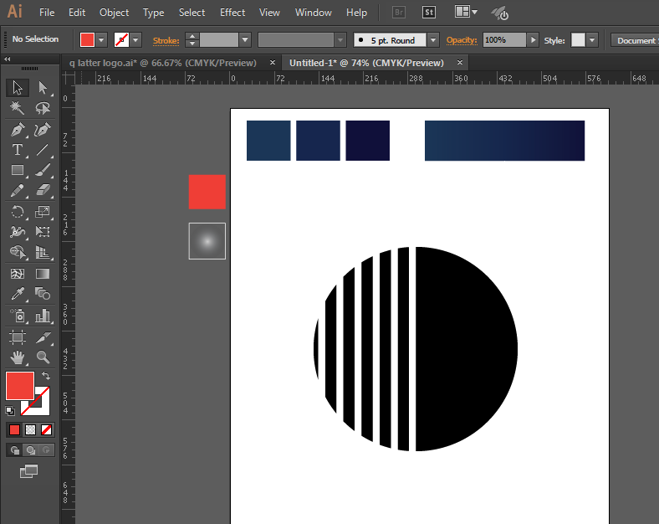Click the black striped circle on artboard
The height and width of the screenshot is (524, 659).
tap(464, 349)
